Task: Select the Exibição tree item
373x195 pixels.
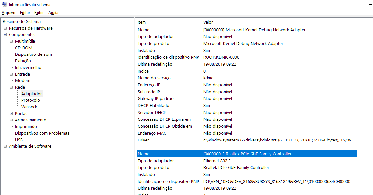Action: coord(23,61)
